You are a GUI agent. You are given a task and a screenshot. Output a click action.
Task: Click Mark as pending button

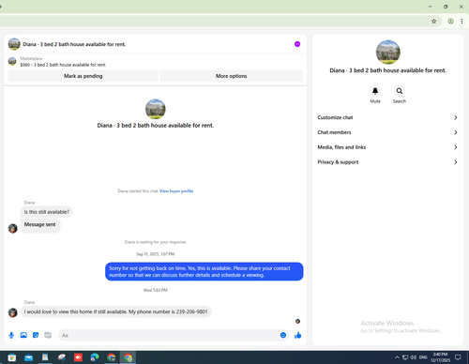pyautogui.click(x=83, y=76)
